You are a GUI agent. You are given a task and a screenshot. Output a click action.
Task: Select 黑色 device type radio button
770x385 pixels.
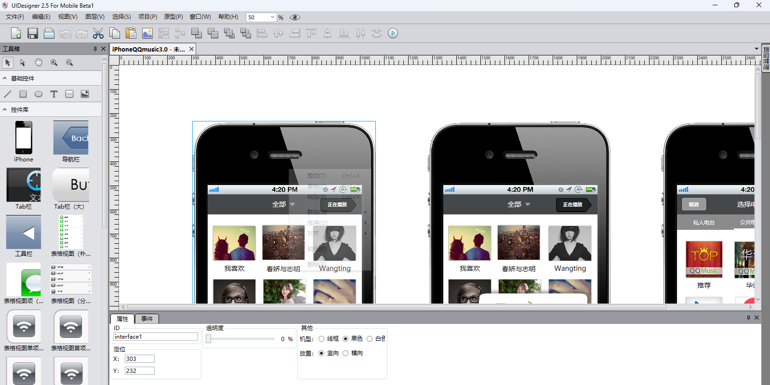click(345, 339)
